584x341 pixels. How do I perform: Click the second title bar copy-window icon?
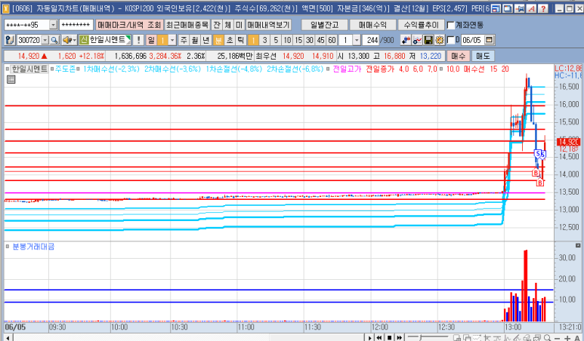coord(507,8)
